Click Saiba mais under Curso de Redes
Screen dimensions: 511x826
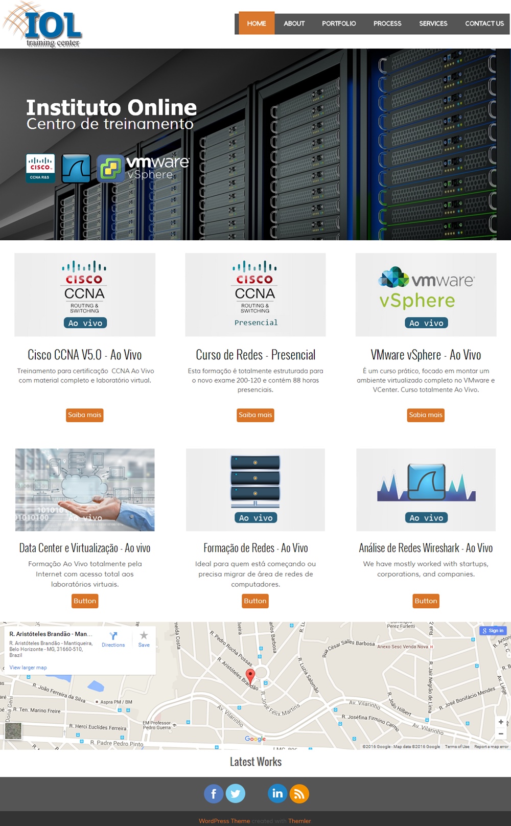click(255, 415)
